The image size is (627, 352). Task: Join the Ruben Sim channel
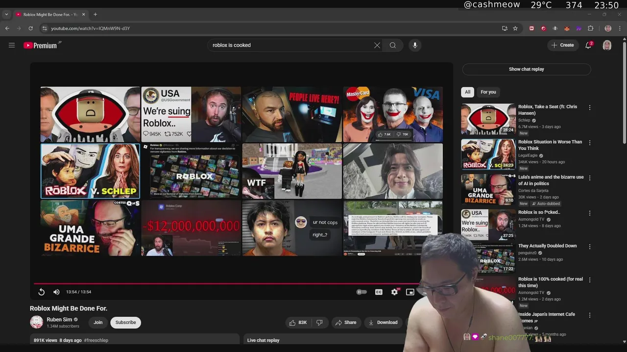pos(98,322)
